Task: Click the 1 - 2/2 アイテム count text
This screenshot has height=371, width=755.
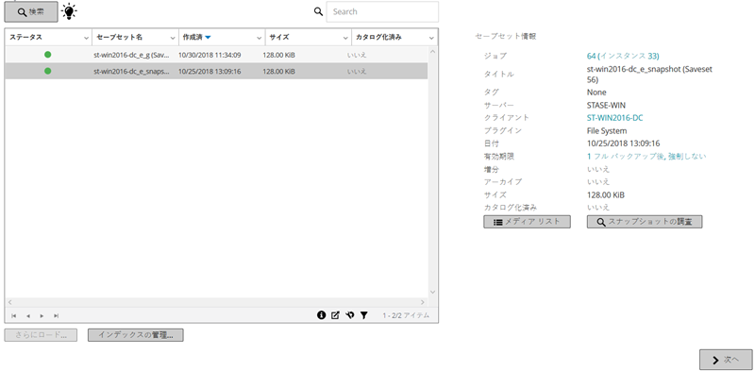Action: pos(406,315)
